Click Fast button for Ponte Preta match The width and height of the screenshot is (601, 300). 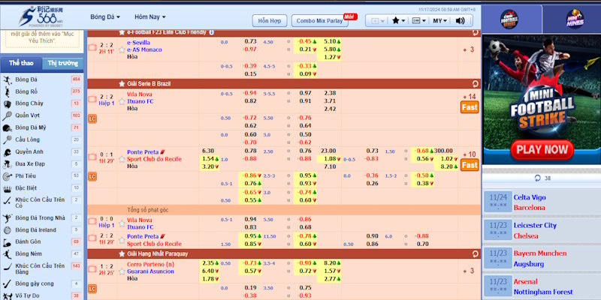coord(470,165)
